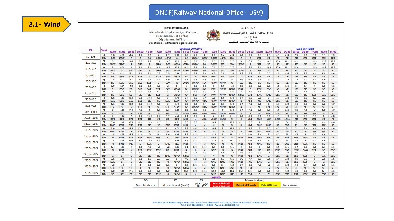Select the 23.00 time column header

coord(268,52)
